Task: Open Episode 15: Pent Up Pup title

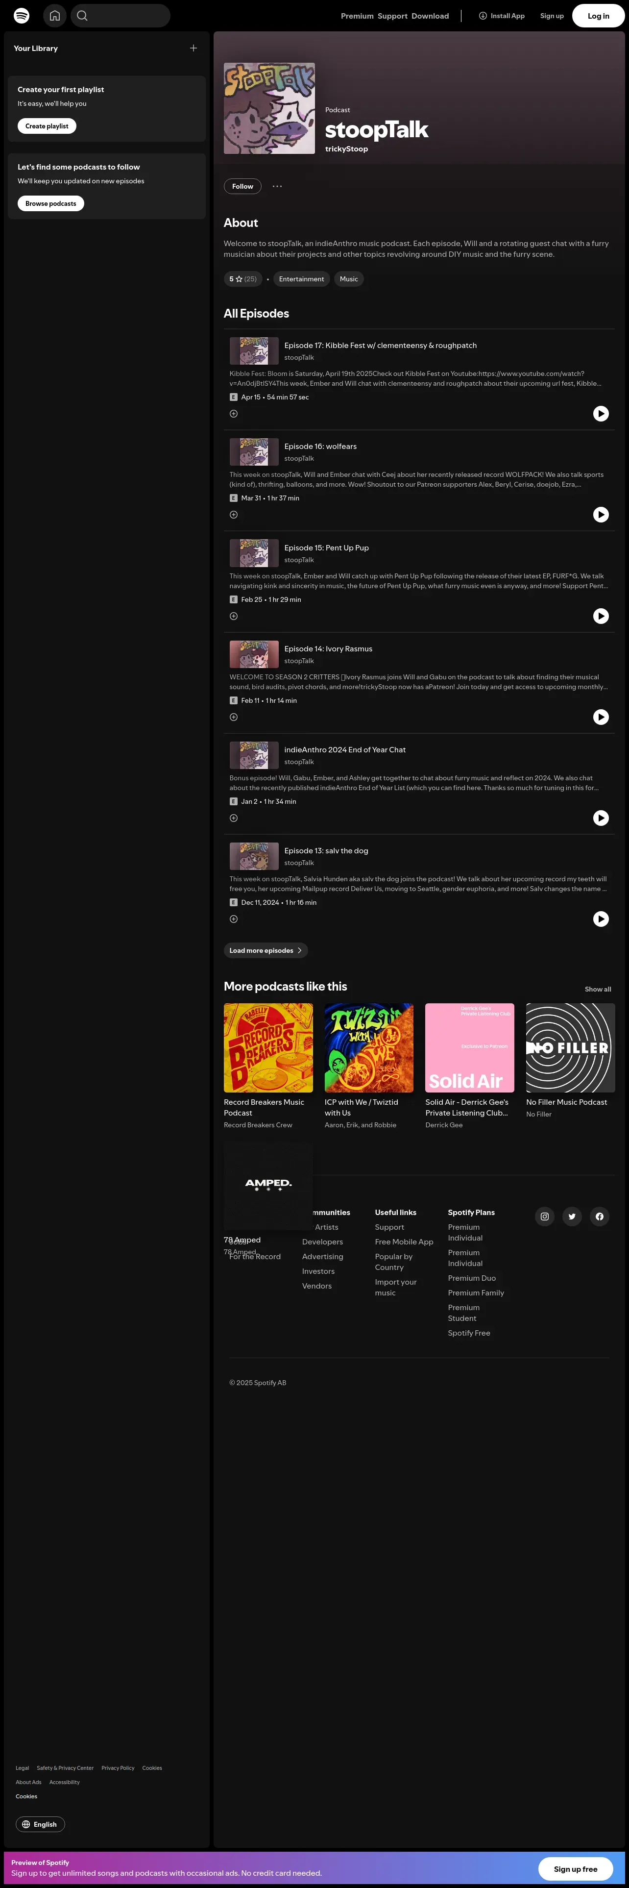Action: click(x=327, y=548)
